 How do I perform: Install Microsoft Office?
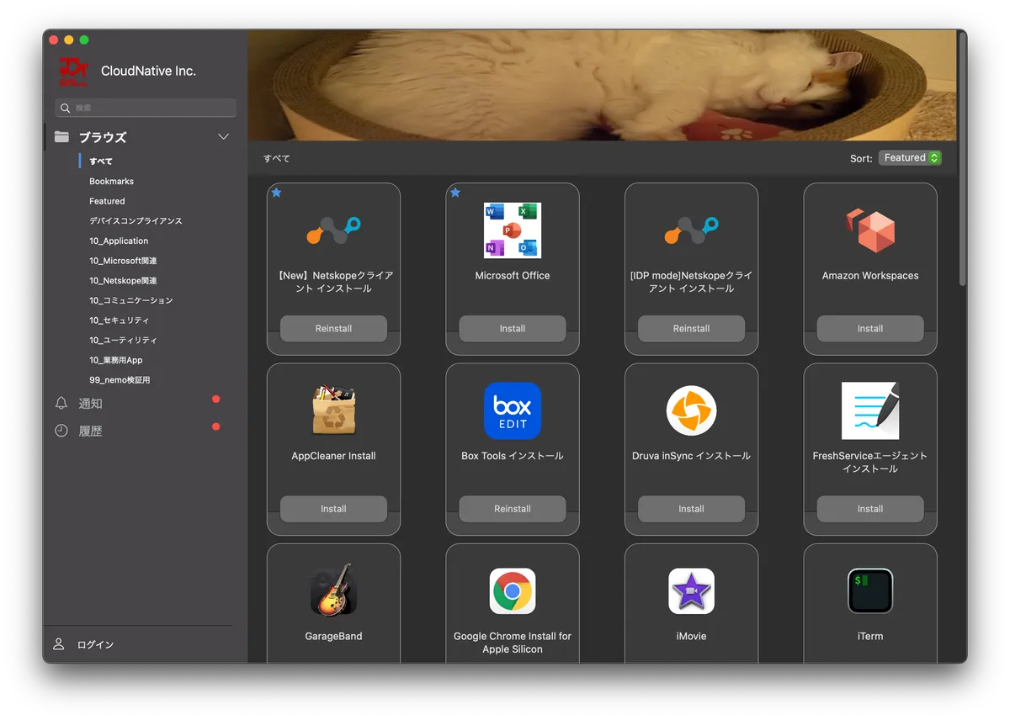(513, 329)
